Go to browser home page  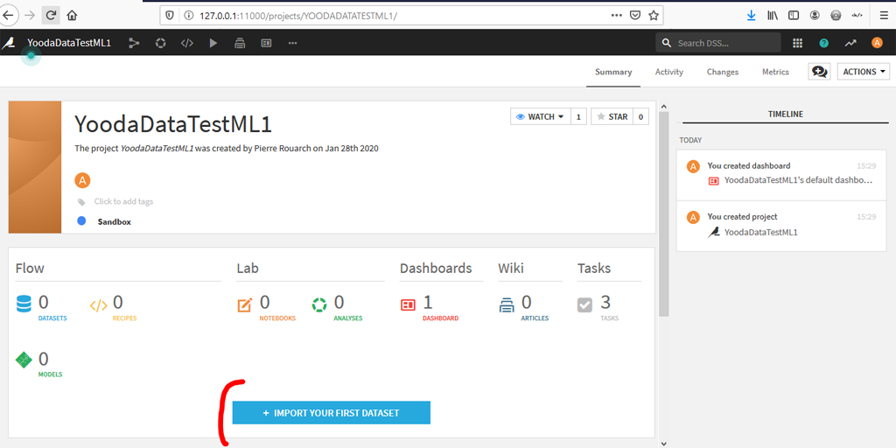72,16
